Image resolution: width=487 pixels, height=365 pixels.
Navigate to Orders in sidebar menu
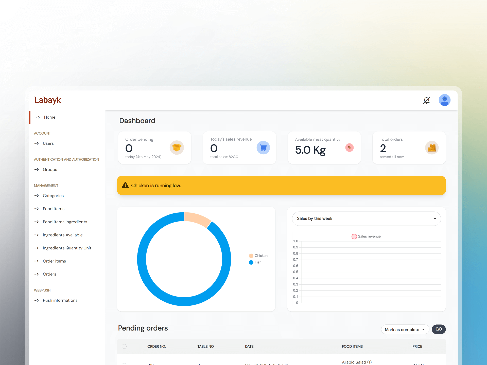tap(50, 274)
